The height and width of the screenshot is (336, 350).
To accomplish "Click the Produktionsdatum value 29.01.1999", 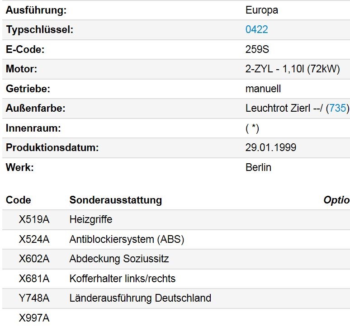I will 271,147.
